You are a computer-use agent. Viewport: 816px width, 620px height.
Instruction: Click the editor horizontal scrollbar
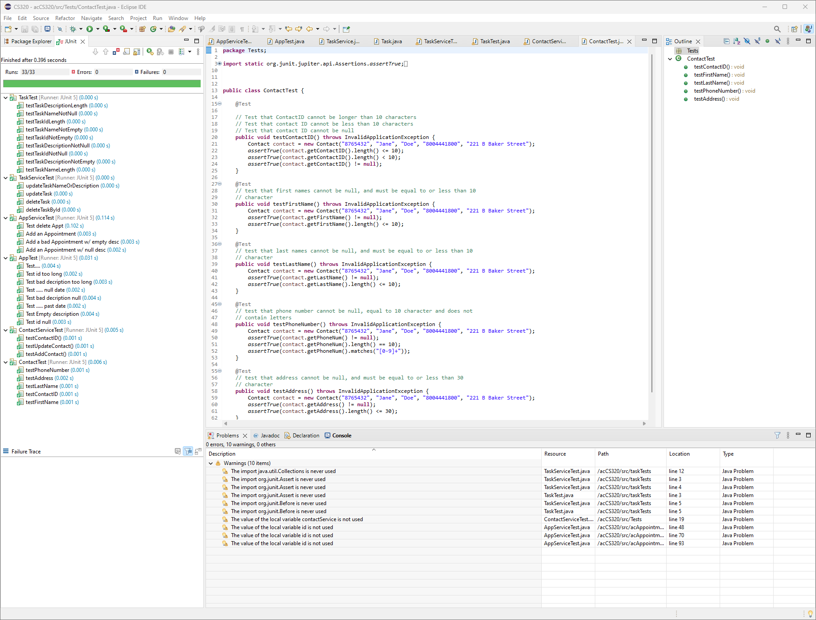pos(435,424)
